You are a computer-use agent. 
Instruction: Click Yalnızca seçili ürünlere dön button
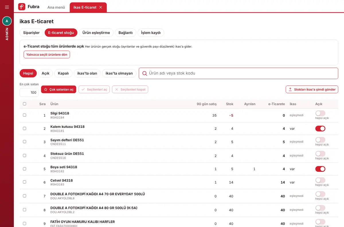47,54
